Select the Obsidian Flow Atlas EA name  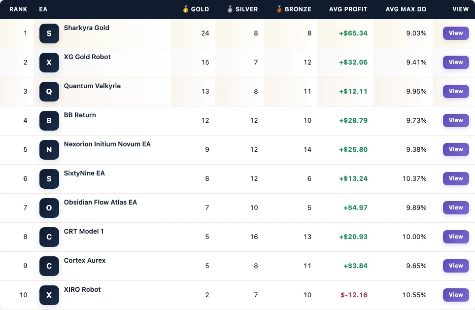tap(101, 203)
